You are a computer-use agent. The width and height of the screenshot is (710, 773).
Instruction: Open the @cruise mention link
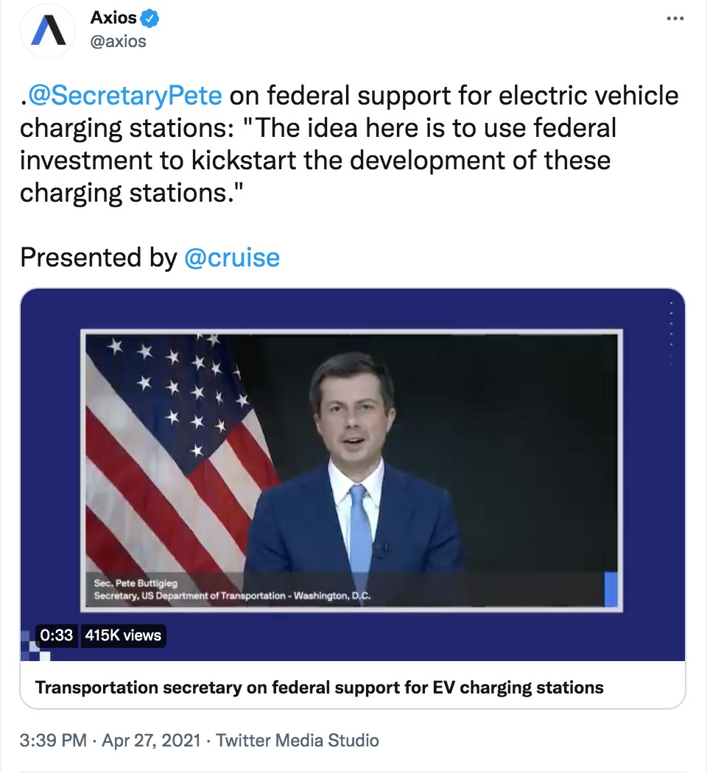click(232, 258)
